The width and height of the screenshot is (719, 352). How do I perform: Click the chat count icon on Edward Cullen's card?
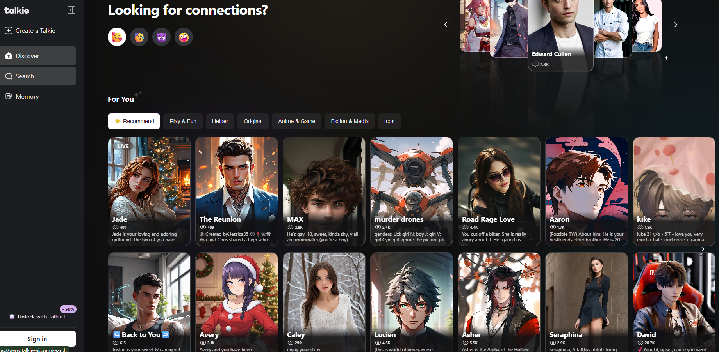[535, 64]
